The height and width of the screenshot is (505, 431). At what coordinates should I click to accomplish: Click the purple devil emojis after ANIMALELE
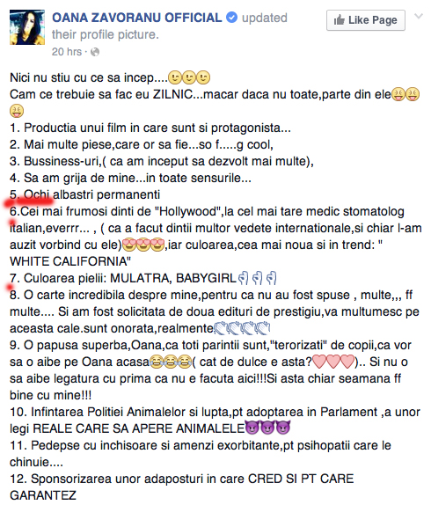coord(267,428)
